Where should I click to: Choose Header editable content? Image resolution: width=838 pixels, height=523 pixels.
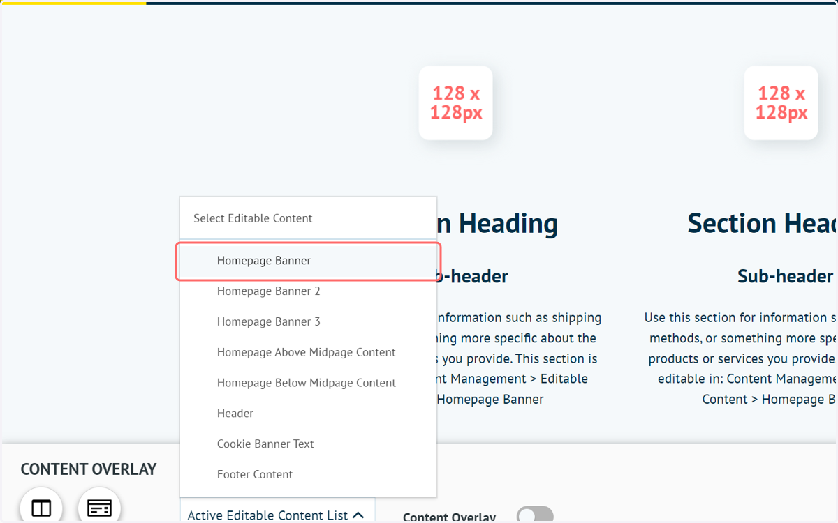(x=308, y=414)
